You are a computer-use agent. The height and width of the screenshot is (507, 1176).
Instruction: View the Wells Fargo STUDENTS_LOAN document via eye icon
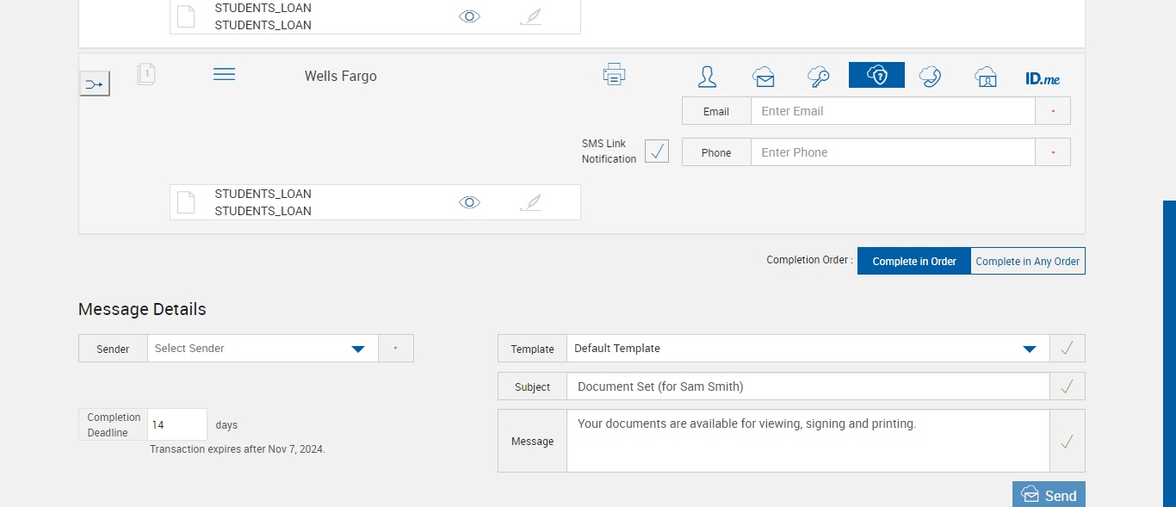(x=469, y=202)
